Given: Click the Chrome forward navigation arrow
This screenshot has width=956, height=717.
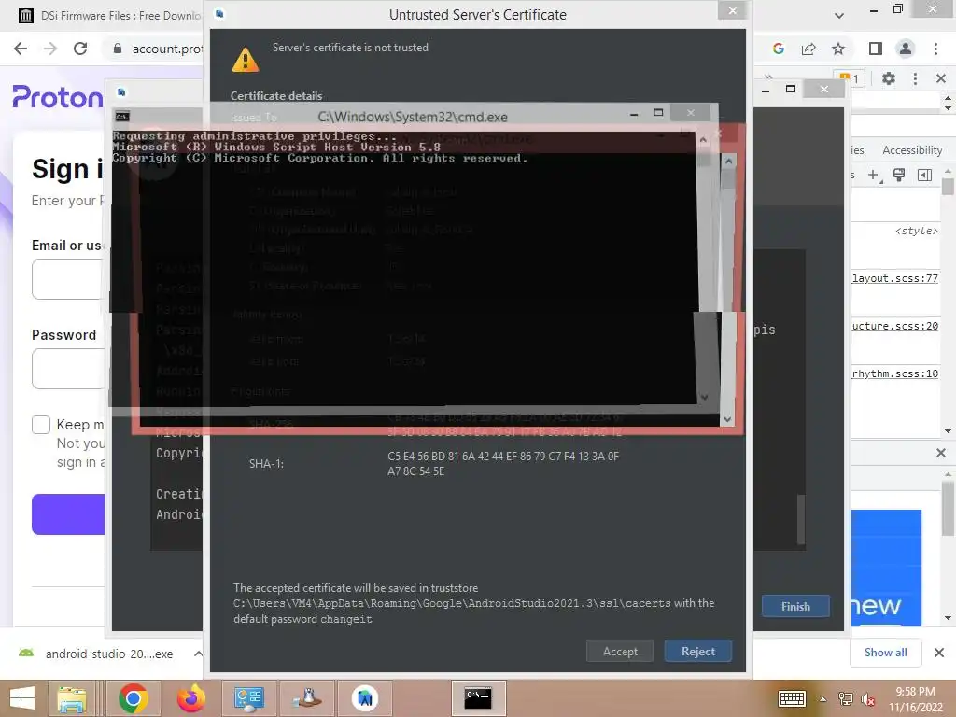Looking at the screenshot, I should point(50,49).
